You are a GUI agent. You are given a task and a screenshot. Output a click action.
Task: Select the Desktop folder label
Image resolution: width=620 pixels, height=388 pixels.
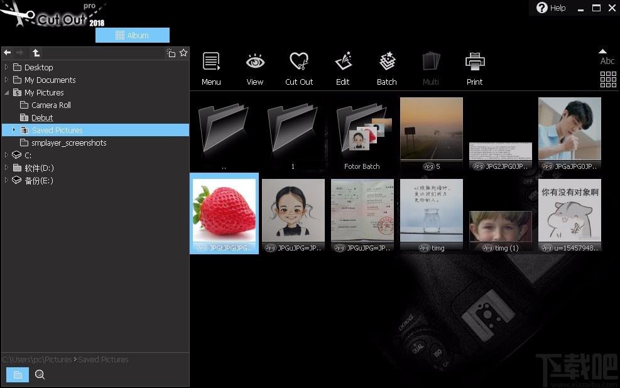(39, 67)
